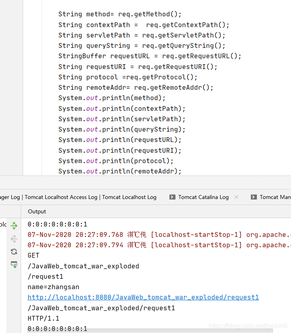Screen dimensions: 291x333
Task: Click the GET output line
Action: 34,256
